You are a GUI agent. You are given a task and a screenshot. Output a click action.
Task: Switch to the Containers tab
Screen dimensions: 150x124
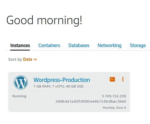coord(49,45)
